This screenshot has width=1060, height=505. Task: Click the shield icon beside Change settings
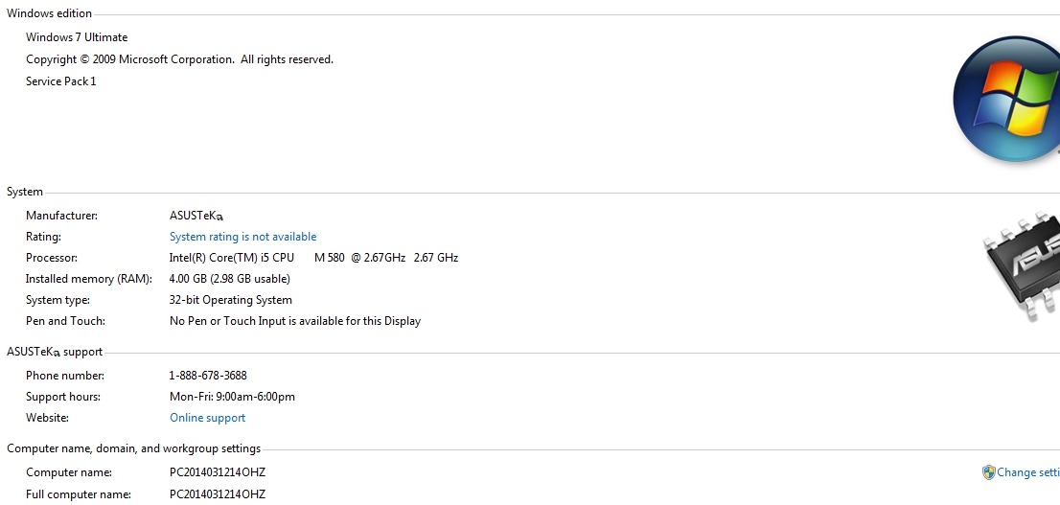988,471
